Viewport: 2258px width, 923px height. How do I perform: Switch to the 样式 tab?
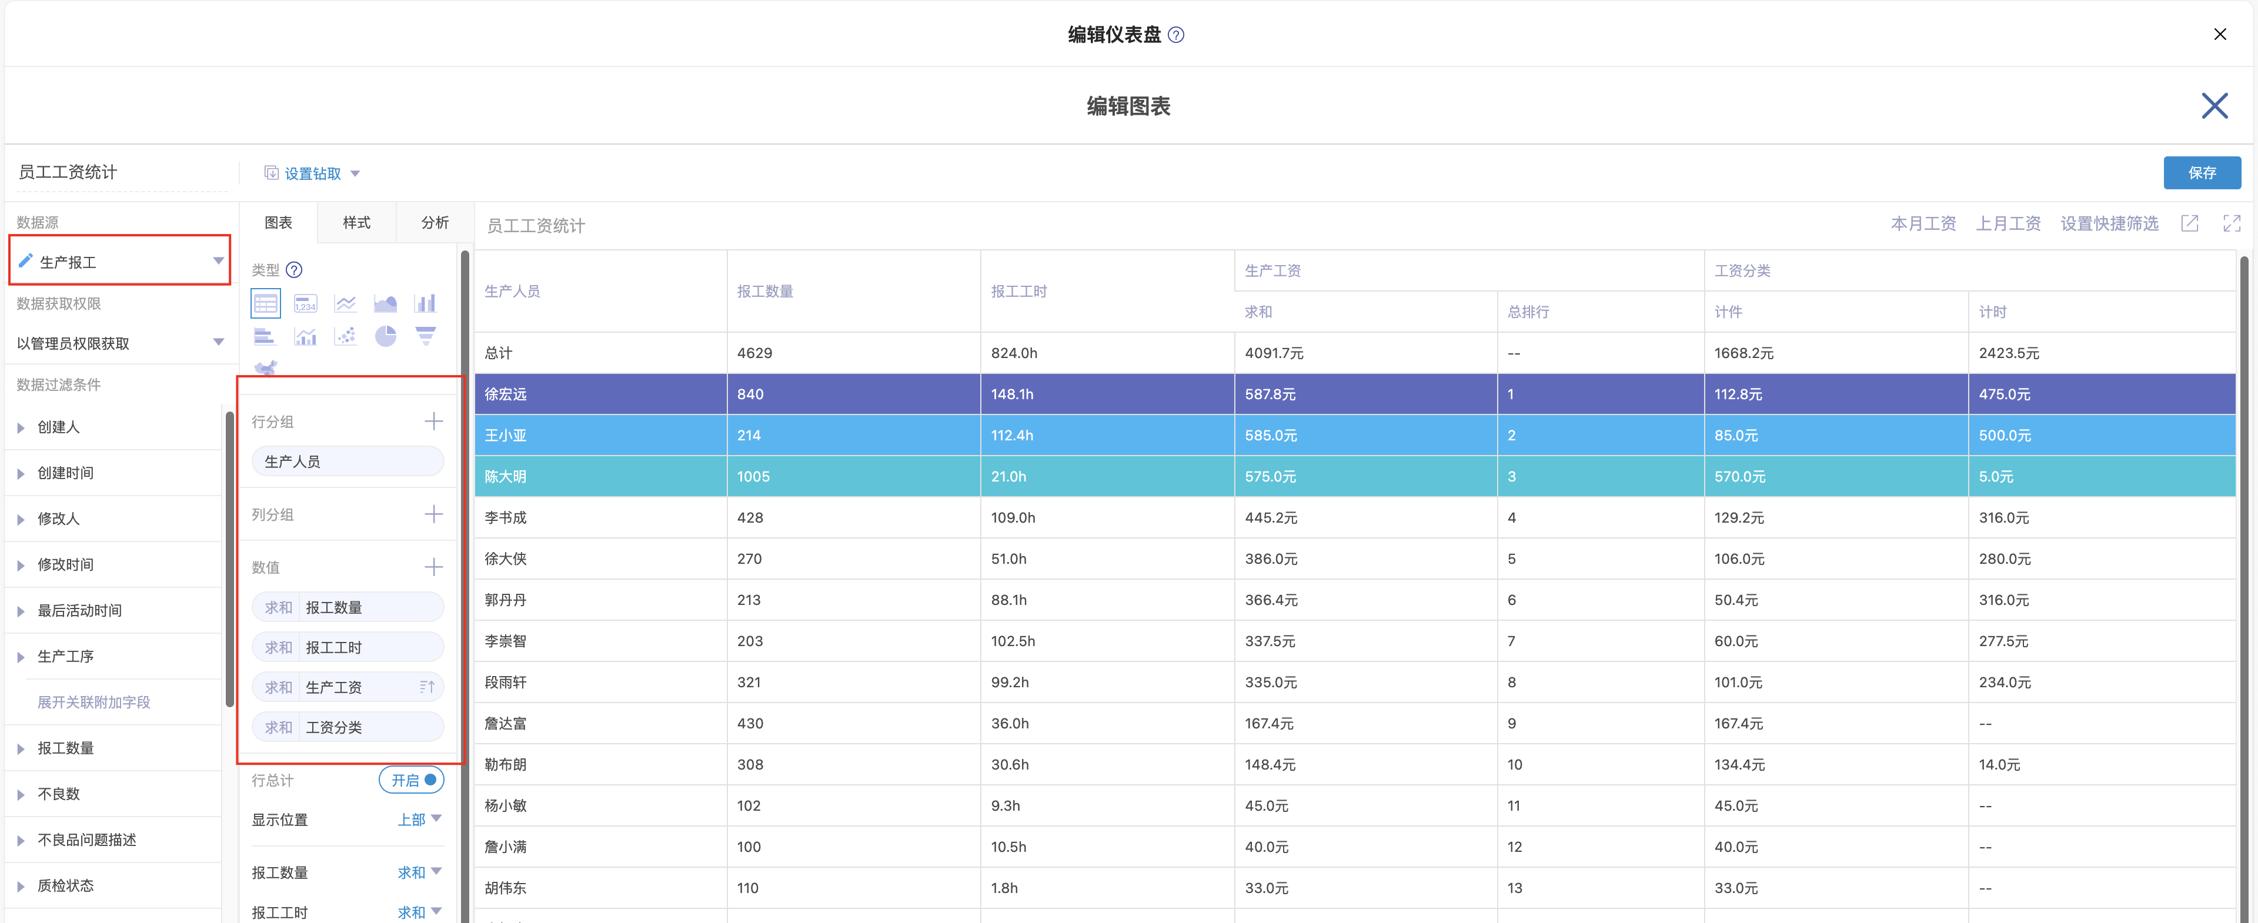click(x=357, y=223)
